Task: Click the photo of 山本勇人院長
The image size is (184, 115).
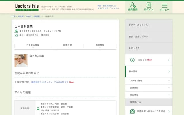Action: click(21, 60)
